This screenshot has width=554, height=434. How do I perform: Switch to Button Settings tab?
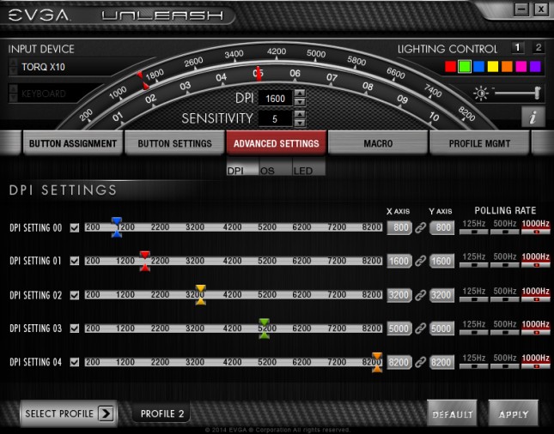(175, 143)
